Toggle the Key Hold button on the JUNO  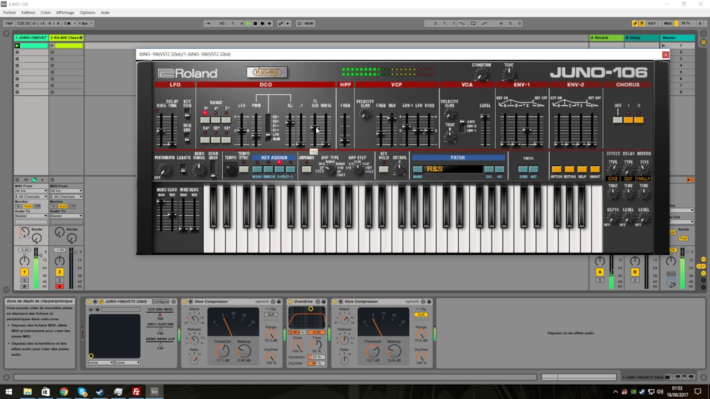point(383,170)
